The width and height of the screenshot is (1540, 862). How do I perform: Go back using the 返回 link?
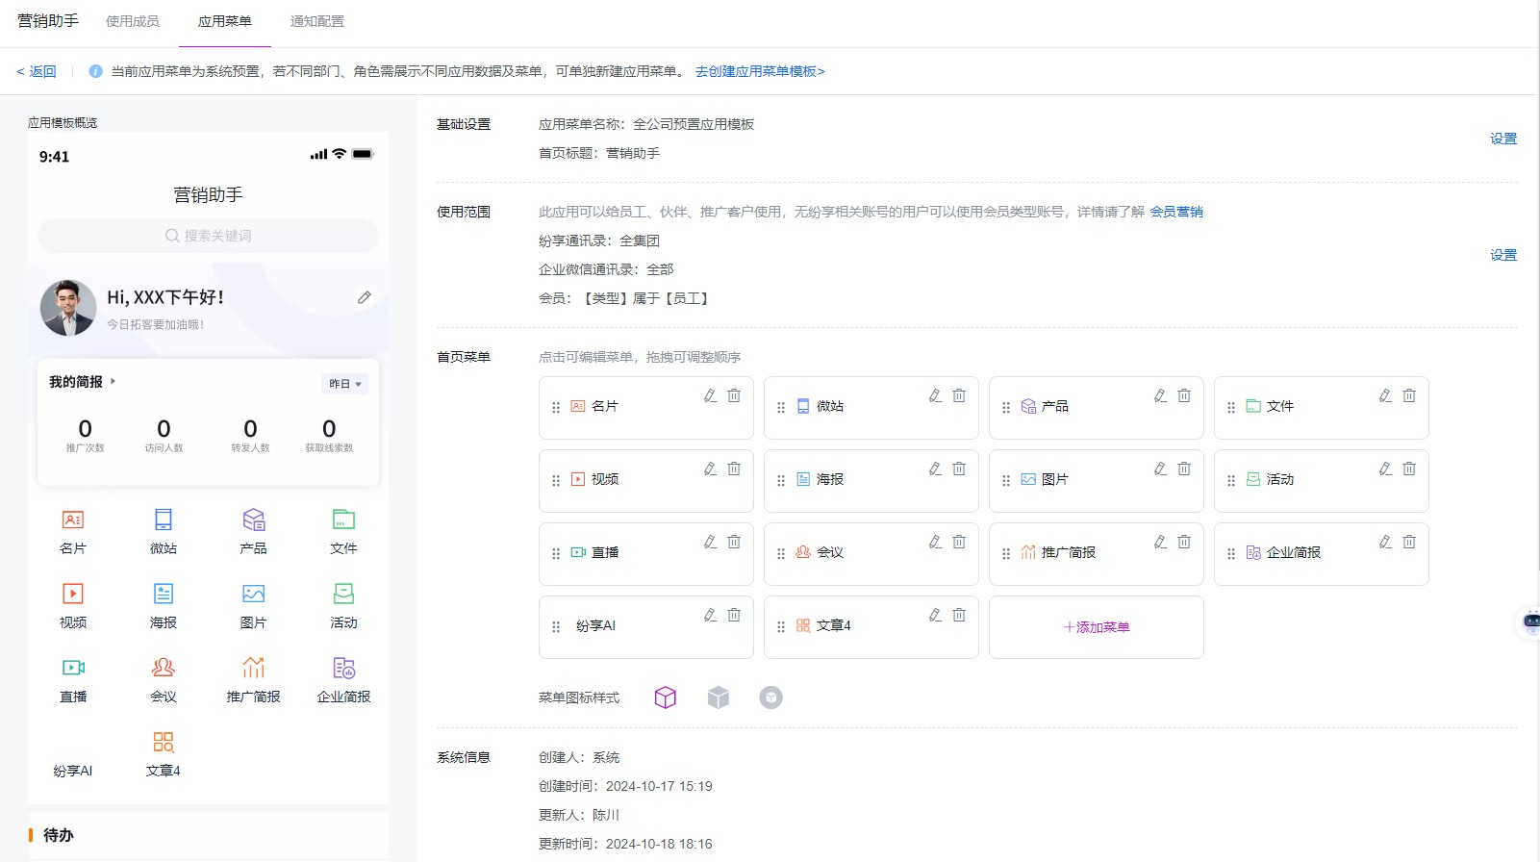tap(37, 71)
